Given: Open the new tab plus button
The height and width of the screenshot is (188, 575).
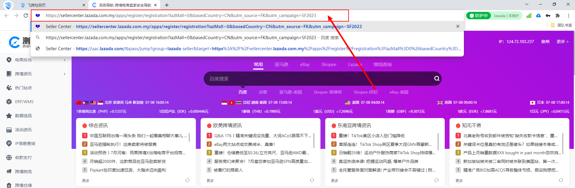Looking at the screenshot, I should (167, 5).
